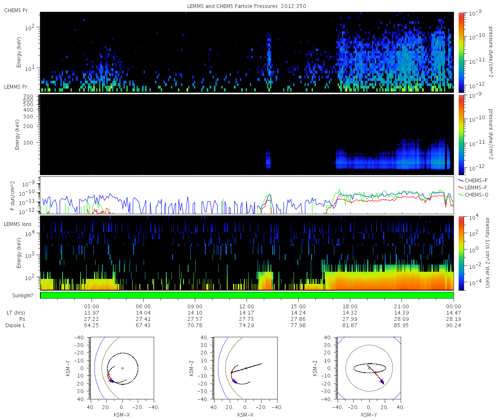Select the 'LEMMS Pr.' panel label

coord(16,87)
